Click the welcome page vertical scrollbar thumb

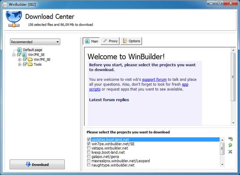pyautogui.click(x=233, y=77)
